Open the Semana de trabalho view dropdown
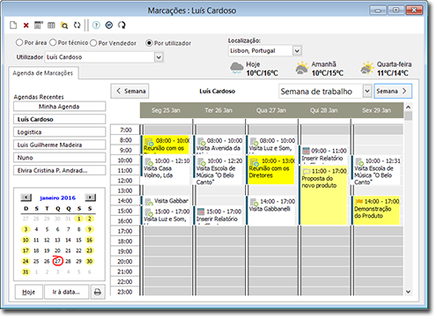Screen dimensions: 437x320 tap(367, 91)
